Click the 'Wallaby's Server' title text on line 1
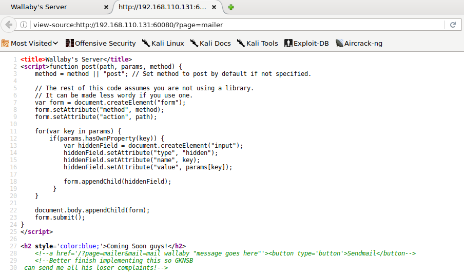464x276 pixels. (x=74, y=59)
